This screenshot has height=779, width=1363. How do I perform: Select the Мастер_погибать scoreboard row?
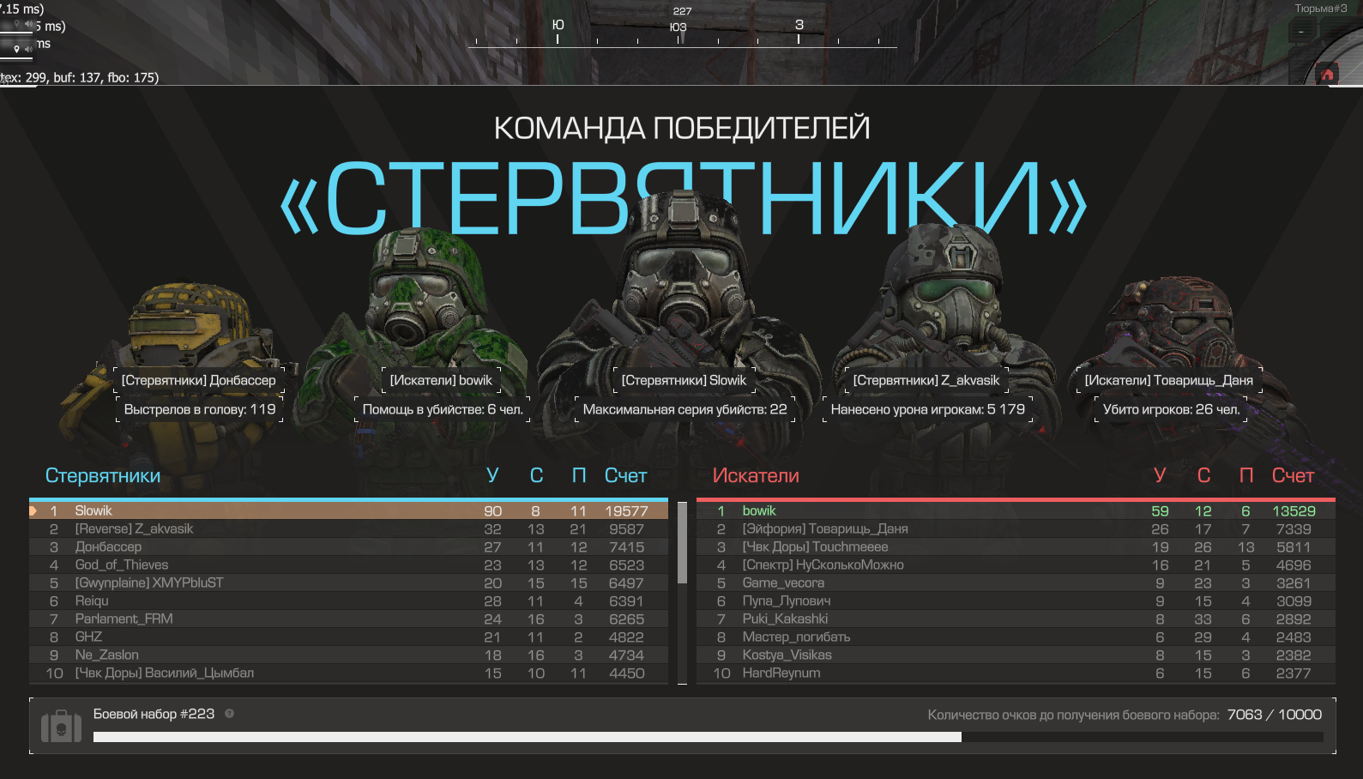1016,637
